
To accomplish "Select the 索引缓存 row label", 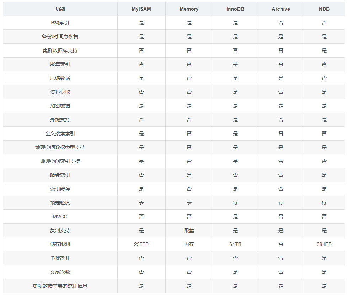I will [60, 189].
